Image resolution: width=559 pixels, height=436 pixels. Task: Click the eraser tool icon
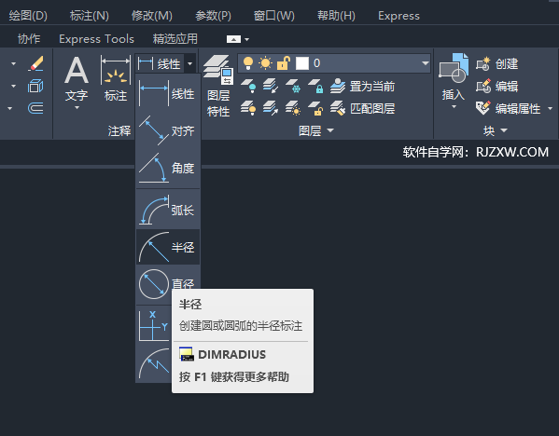pyautogui.click(x=35, y=63)
